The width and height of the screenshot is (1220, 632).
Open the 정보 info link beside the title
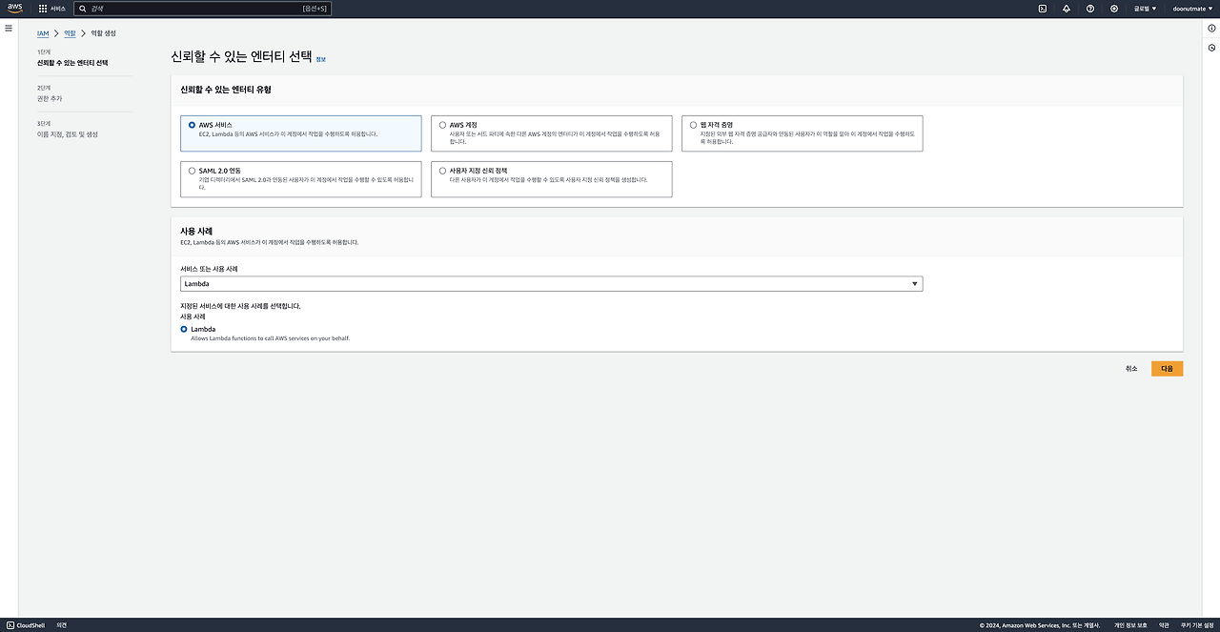pyautogui.click(x=320, y=59)
